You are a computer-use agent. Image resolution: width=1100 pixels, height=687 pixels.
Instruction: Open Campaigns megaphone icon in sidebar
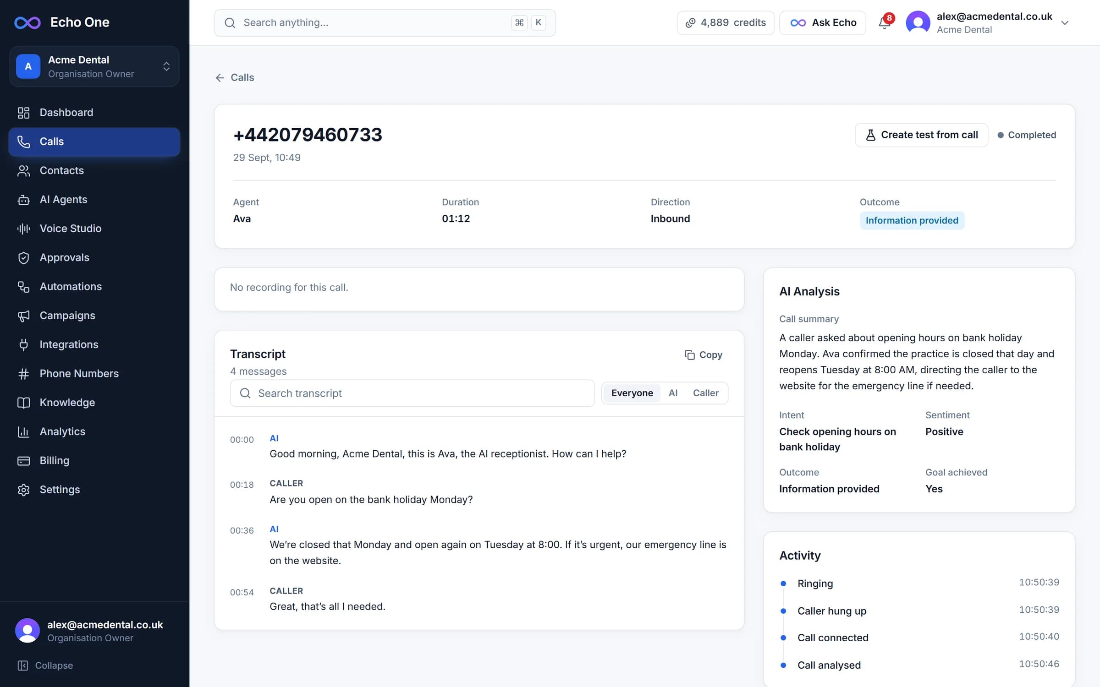[x=23, y=316]
